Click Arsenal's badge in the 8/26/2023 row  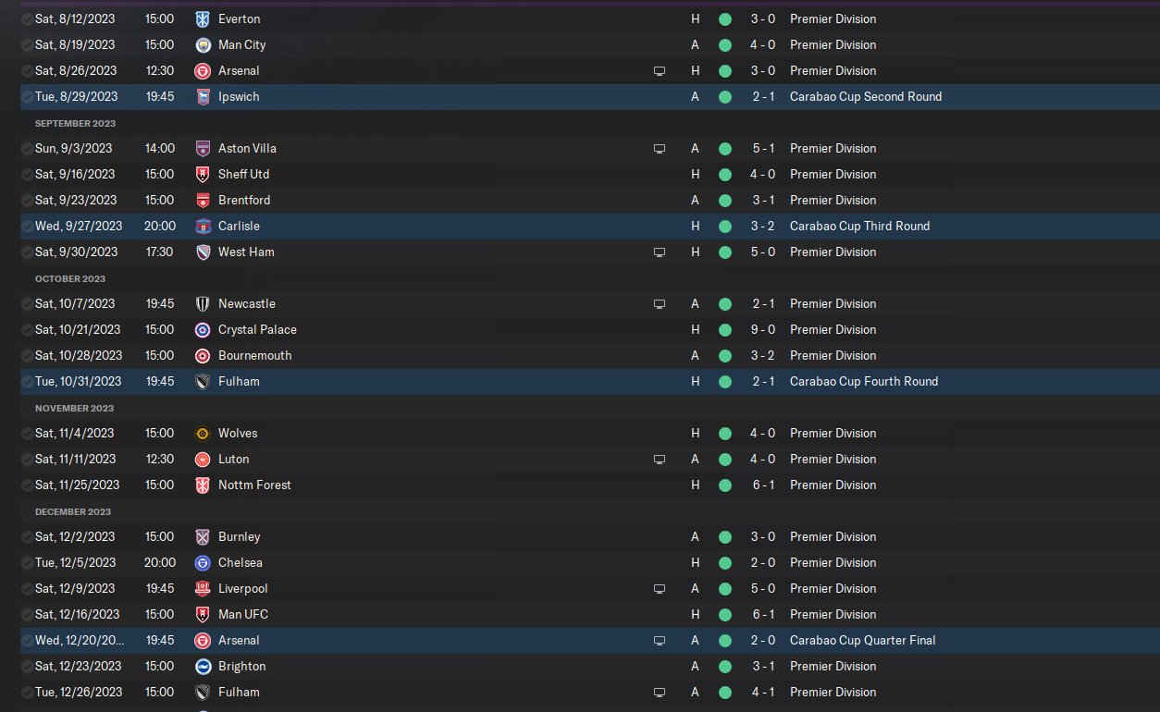203,70
